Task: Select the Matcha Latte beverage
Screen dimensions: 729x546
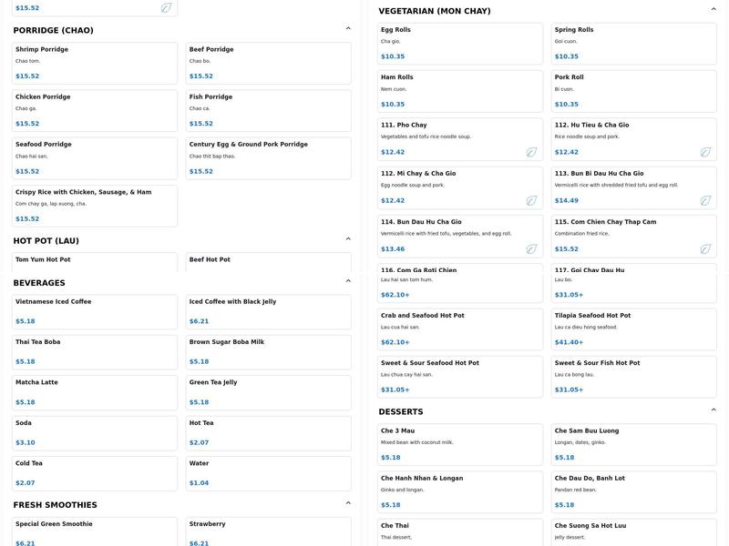Action: (95, 392)
